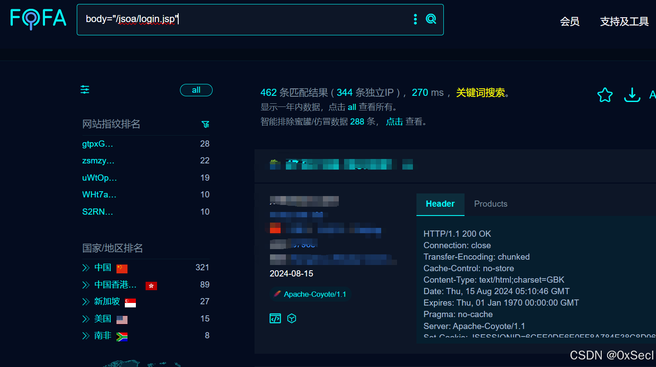Image resolution: width=656 pixels, height=367 pixels.
Task: Toggle the 'all' results filter button
Action: click(196, 90)
